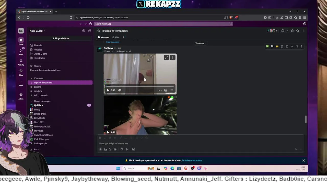This screenshot has width=327, height=183.
Task: Expand the 10 files dropdown
Action: pos(108,51)
